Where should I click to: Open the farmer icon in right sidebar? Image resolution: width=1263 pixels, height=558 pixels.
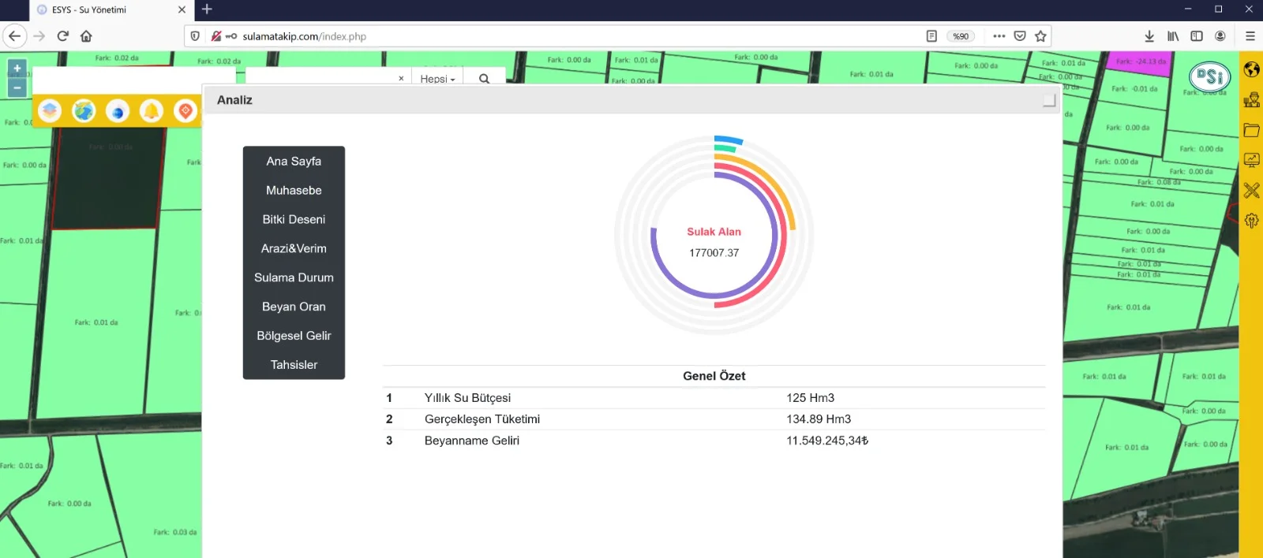(1251, 100)
